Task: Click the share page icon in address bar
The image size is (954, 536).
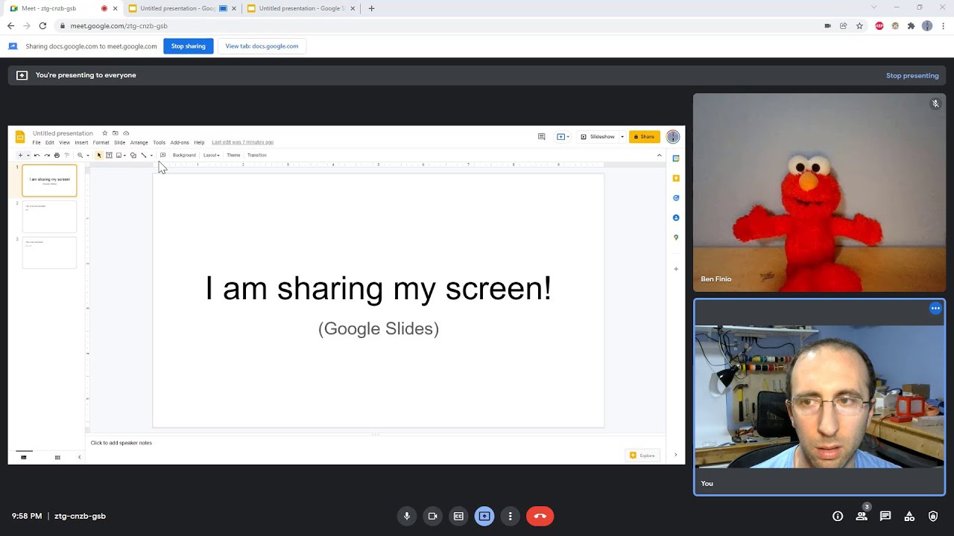Action: [843, 25]
